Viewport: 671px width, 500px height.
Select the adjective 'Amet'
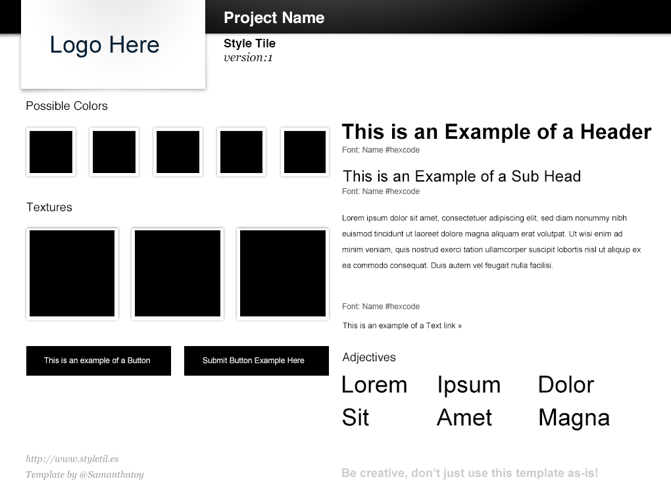tap(464, 417)
